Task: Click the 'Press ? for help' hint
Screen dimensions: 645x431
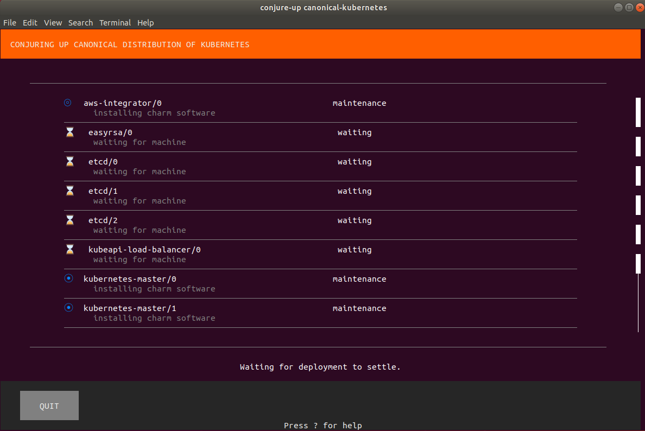Action: (x=323, y=425)
